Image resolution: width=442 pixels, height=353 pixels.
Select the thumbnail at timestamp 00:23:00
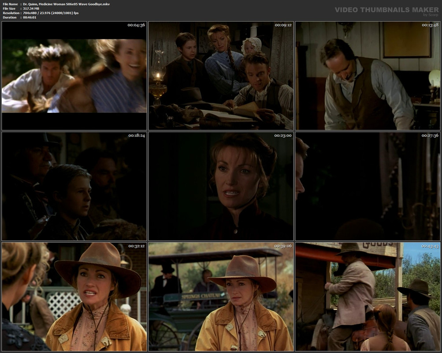[221, 186]
